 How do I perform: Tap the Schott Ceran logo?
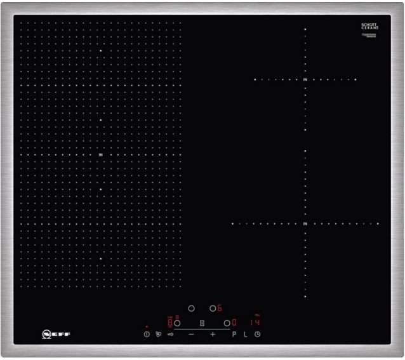click(x=369, y=27)
